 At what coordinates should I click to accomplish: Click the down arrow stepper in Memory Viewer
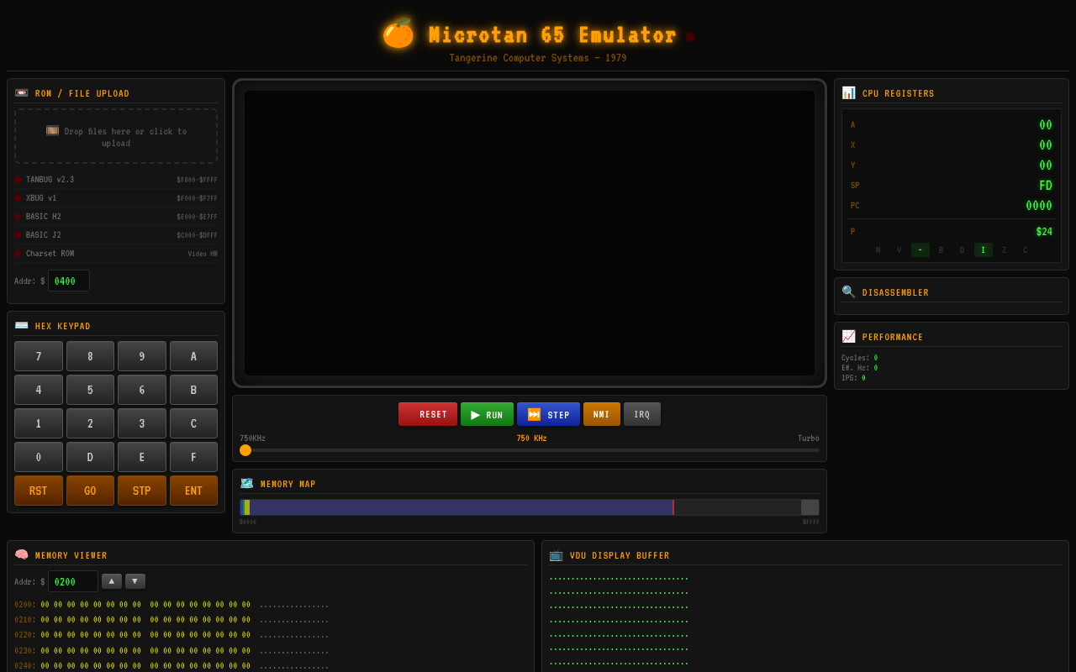coord(135,580)
